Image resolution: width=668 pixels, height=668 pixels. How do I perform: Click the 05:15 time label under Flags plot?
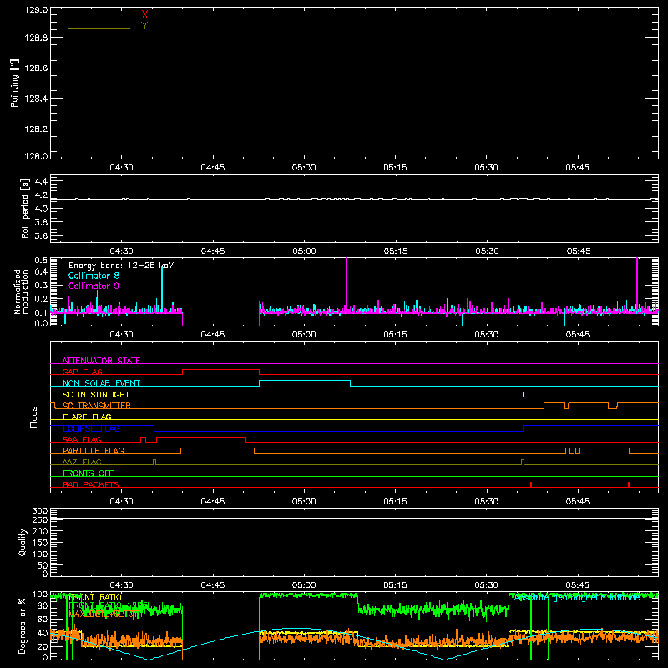pyautogui.click(x=395, y=502)
